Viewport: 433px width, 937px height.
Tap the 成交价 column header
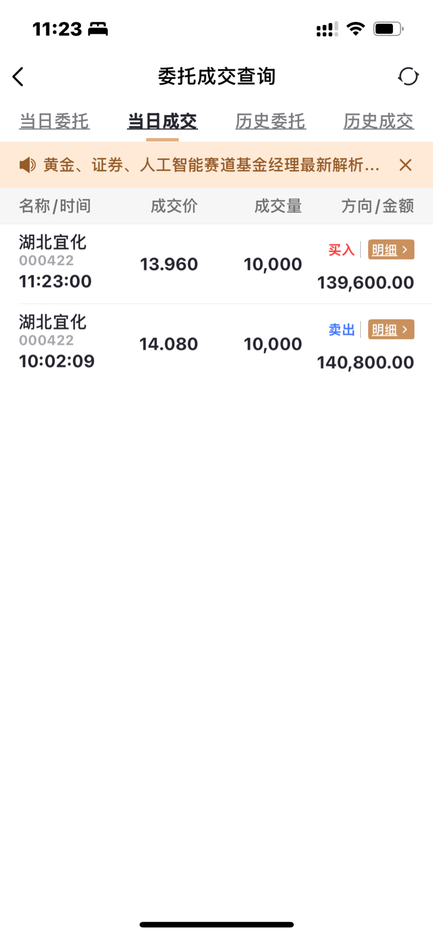174,206
